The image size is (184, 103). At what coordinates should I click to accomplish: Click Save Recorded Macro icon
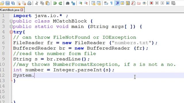173,3
